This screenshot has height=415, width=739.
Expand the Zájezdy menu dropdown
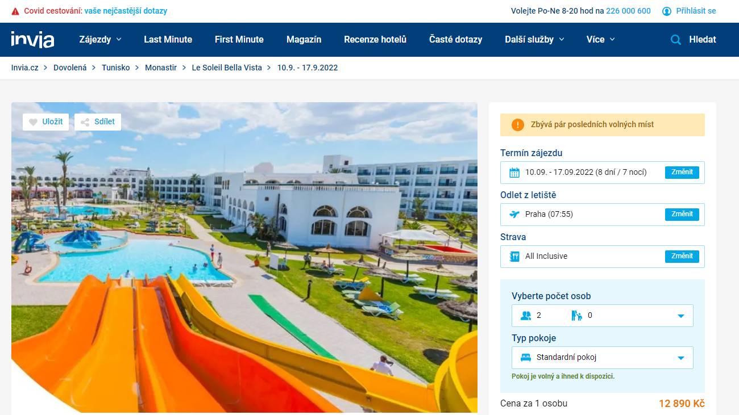(100, 39)
